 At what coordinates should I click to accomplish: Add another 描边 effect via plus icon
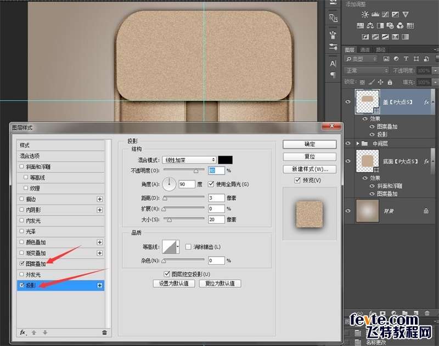click(x=100, y=199)
